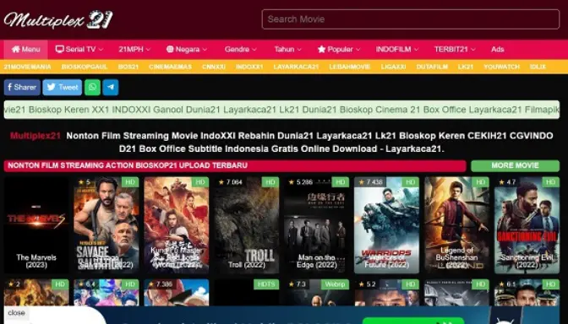This screenshot has width=568, height=324.
Task: Open the CINEMAEMAS link
Action: pyautogui.click(x=170, y=67)
